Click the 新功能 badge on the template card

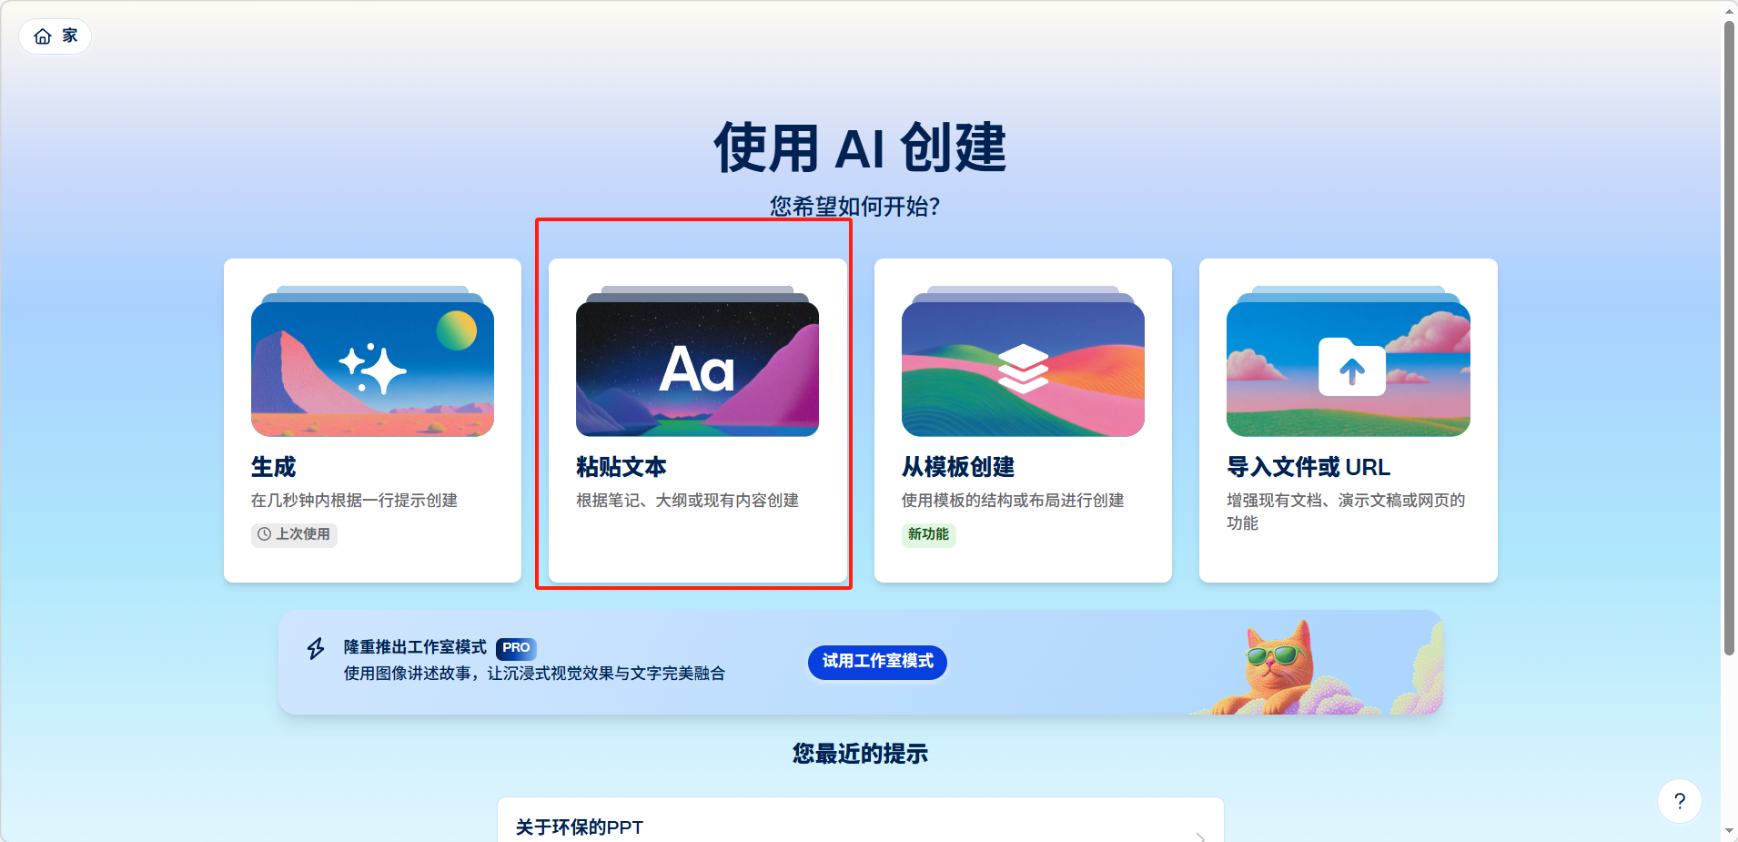coord(928,534)
